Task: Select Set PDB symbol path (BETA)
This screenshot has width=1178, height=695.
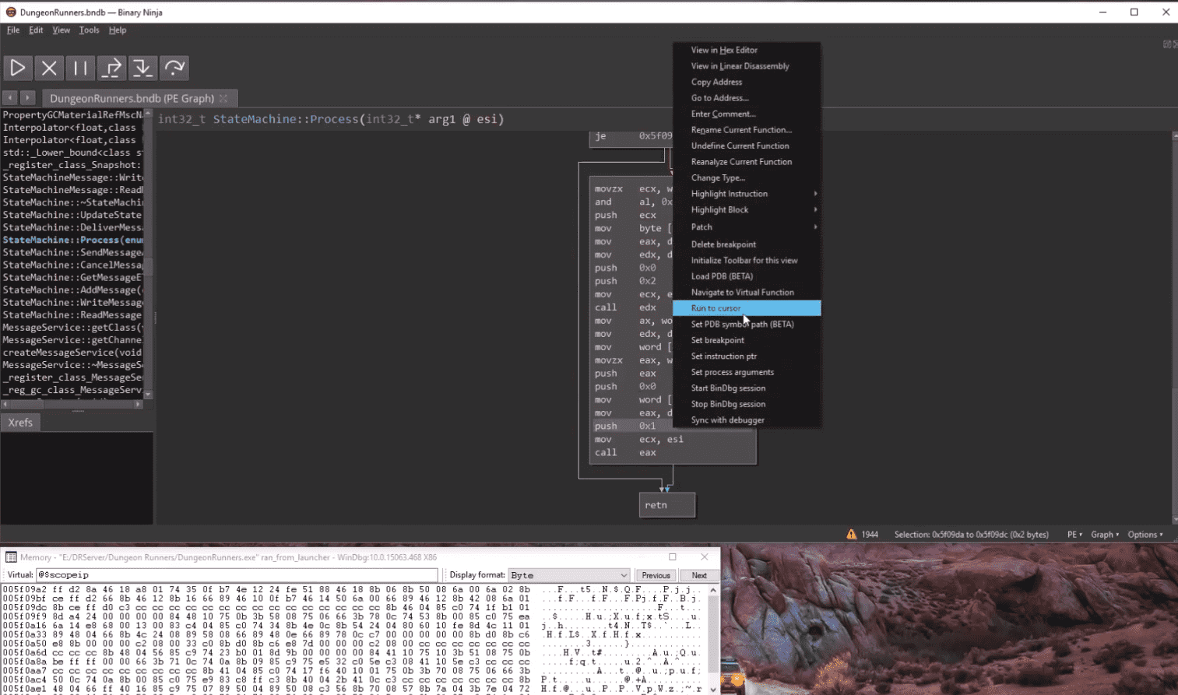Action: point(747,324)
